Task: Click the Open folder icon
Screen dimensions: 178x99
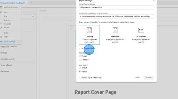Action: [x=1, y=12]
